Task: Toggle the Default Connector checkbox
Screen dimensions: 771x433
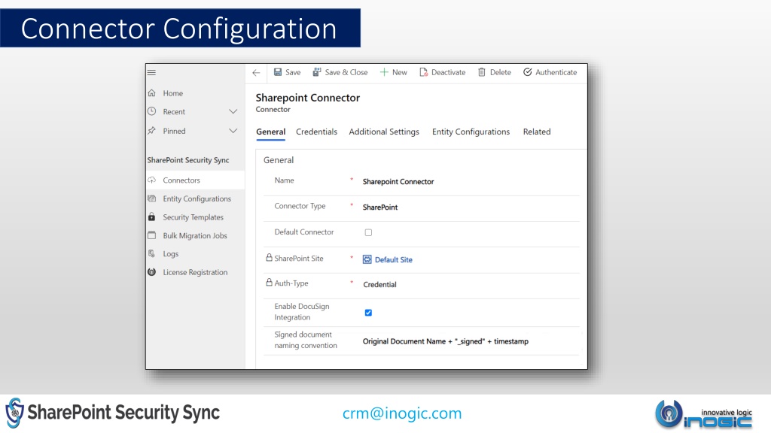Action: tap(368, 232)
